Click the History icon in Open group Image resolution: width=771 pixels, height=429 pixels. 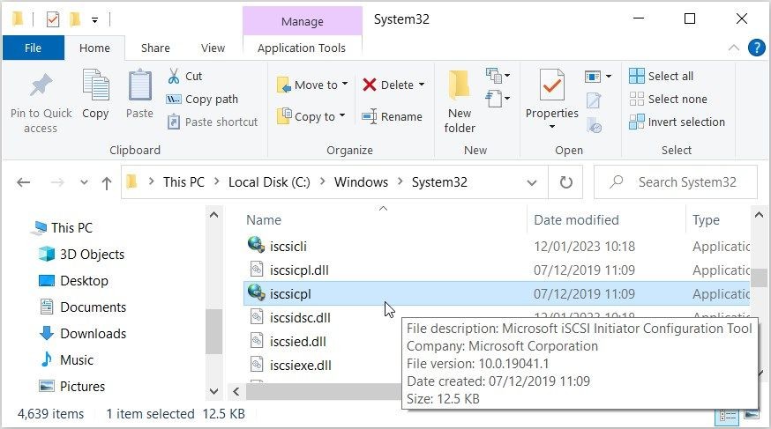[594, 125]
